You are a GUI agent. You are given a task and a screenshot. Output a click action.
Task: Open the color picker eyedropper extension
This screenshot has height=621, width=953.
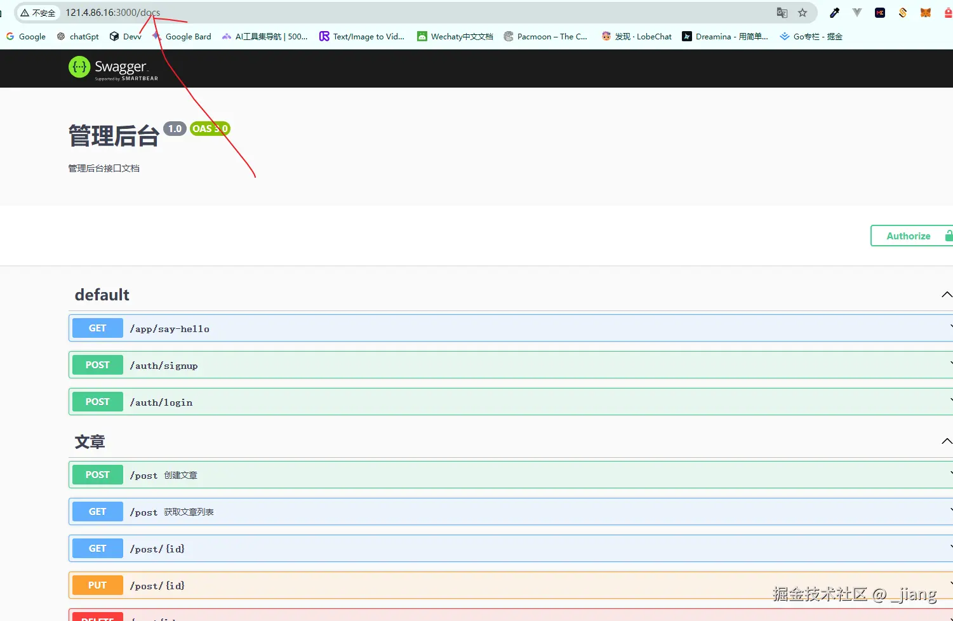pos(834,13)
